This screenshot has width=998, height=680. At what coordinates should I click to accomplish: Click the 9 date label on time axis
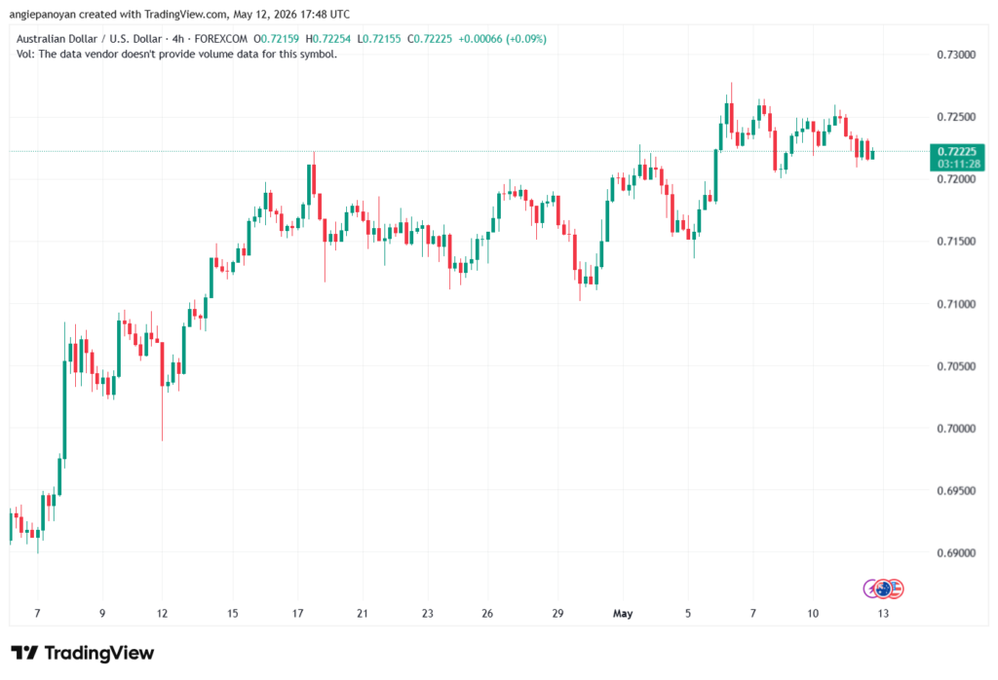pyautogui.click(x=101, y=614)
